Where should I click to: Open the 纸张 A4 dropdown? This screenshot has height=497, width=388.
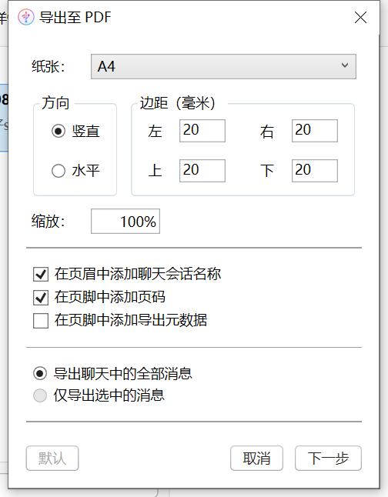coord(223,67)
